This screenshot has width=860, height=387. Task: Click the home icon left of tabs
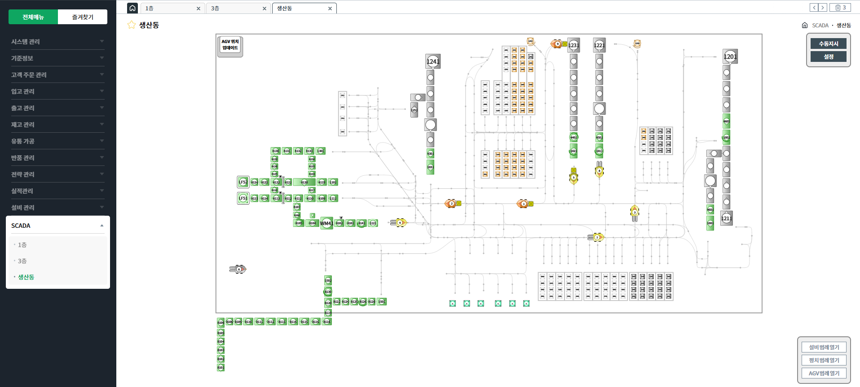coord(132,8)
